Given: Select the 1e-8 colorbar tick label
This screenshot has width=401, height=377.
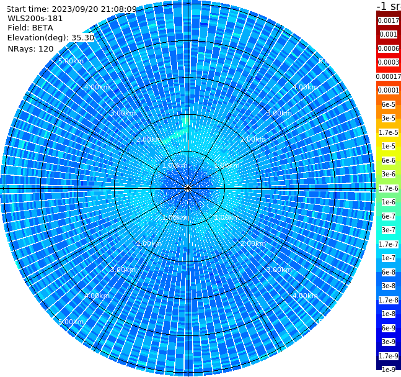Looking at the screenshot, I should coord(389,314).
